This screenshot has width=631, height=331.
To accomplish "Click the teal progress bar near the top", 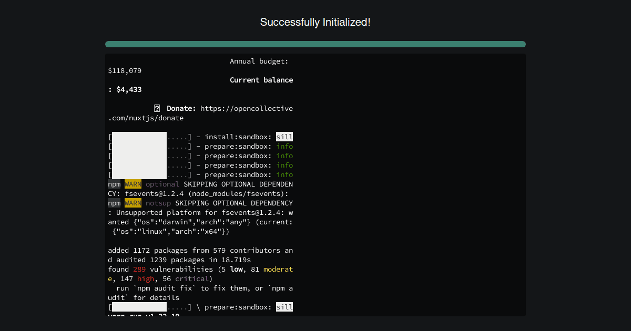I will click(x=315, y=44).
